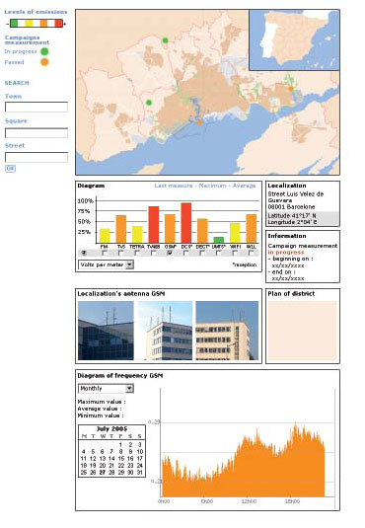Image resolution: width=365 pixels, height=528 pixels.
Task: Click the orange passed-campaign marker near the coast
Action: click(199, 122)
